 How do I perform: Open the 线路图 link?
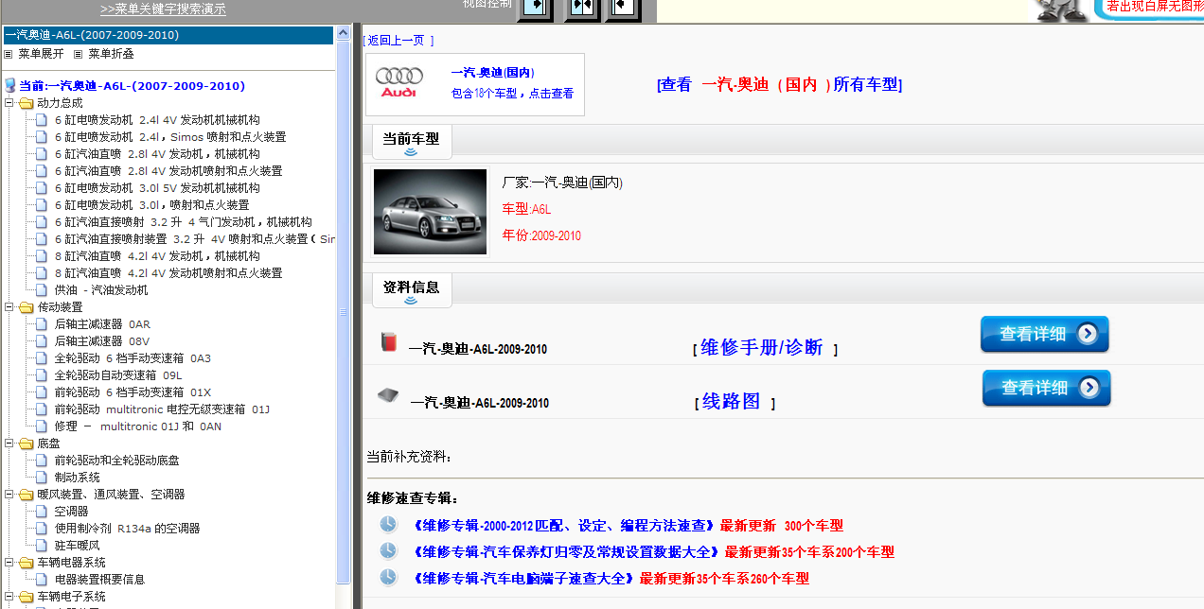coord(731,401)
